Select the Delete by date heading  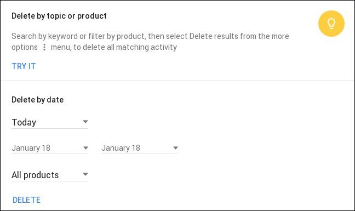(38, 100)
